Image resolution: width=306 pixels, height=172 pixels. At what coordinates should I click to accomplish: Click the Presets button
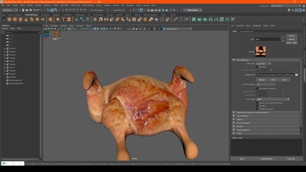pos(292,39)
